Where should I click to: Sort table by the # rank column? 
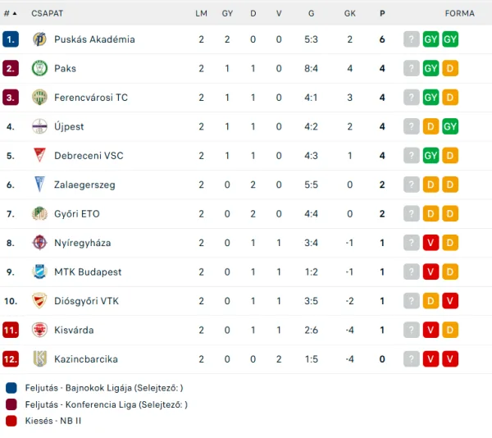[x=10, y=13]
